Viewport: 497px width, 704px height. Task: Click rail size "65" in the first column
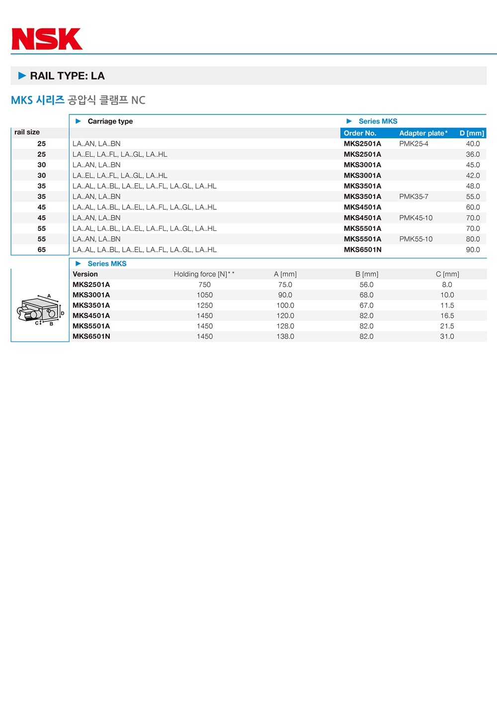pos(42,250)
